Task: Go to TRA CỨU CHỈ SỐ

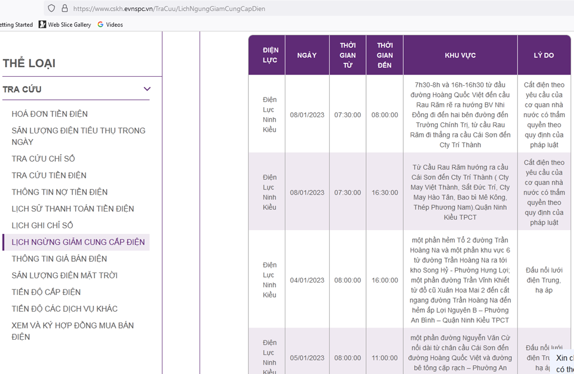Action: tap(43, 159)
